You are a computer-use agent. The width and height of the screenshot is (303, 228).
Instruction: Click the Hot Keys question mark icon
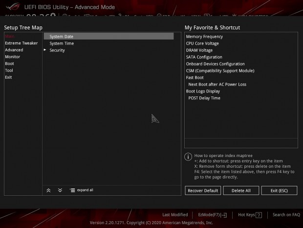click(x=259, y=215)
